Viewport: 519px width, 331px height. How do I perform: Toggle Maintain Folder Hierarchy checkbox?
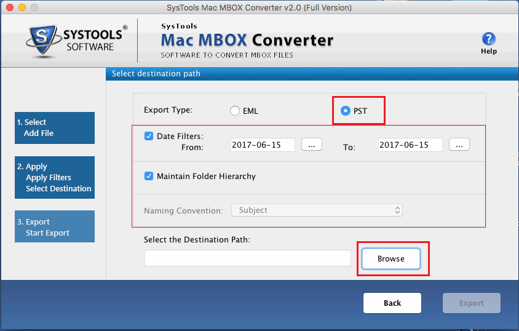click(x=149, y=176)
